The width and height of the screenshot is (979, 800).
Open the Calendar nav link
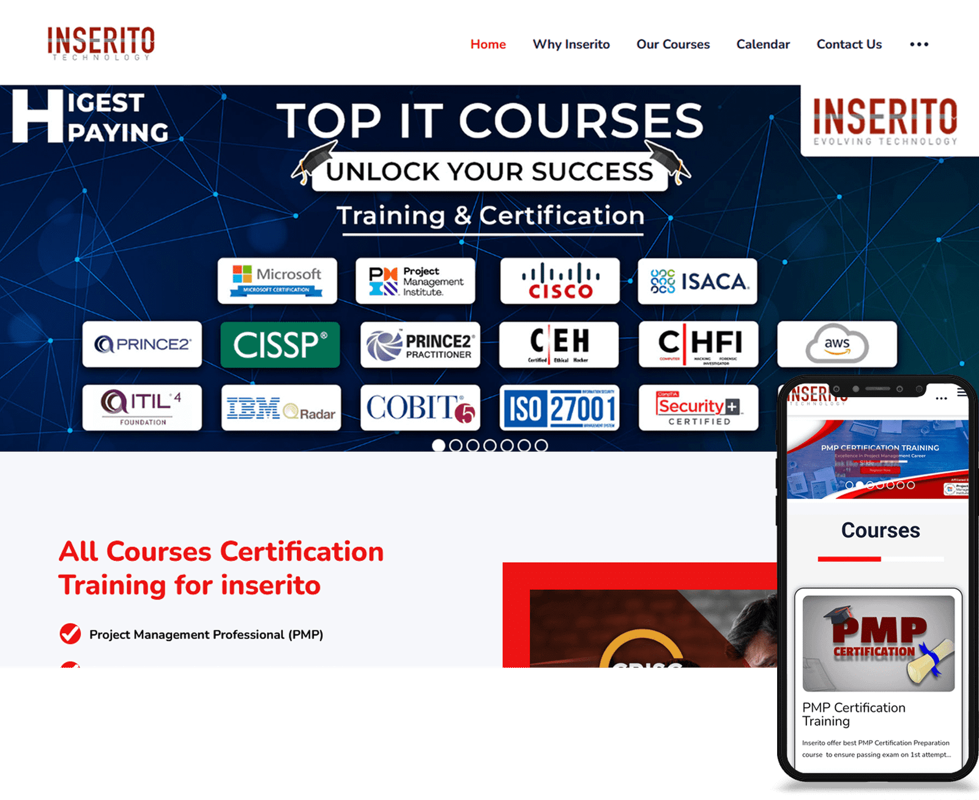(763, 44)
